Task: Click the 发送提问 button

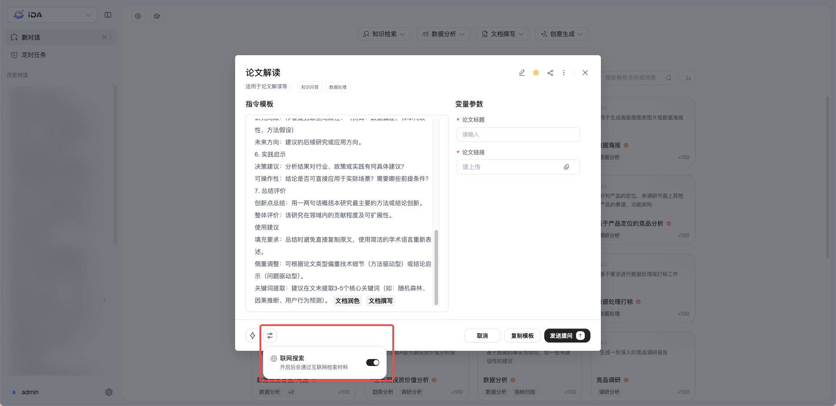Action: pos(567,336)
